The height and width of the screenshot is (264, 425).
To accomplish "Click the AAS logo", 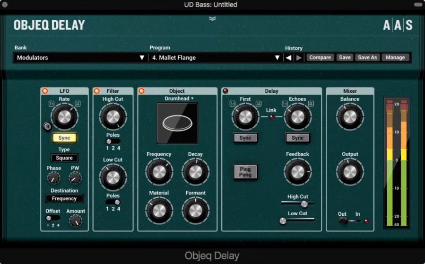I will tap(398, 25).
